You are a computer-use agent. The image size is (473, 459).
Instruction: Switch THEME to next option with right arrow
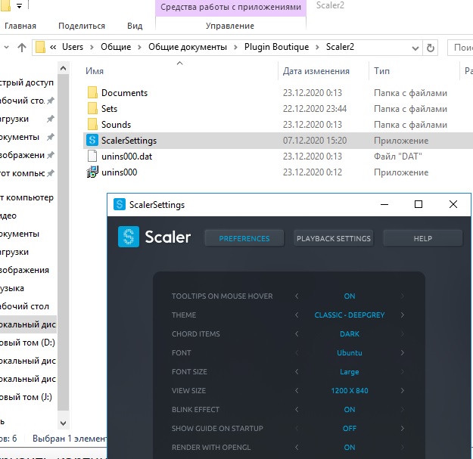(x=402, y=315)
